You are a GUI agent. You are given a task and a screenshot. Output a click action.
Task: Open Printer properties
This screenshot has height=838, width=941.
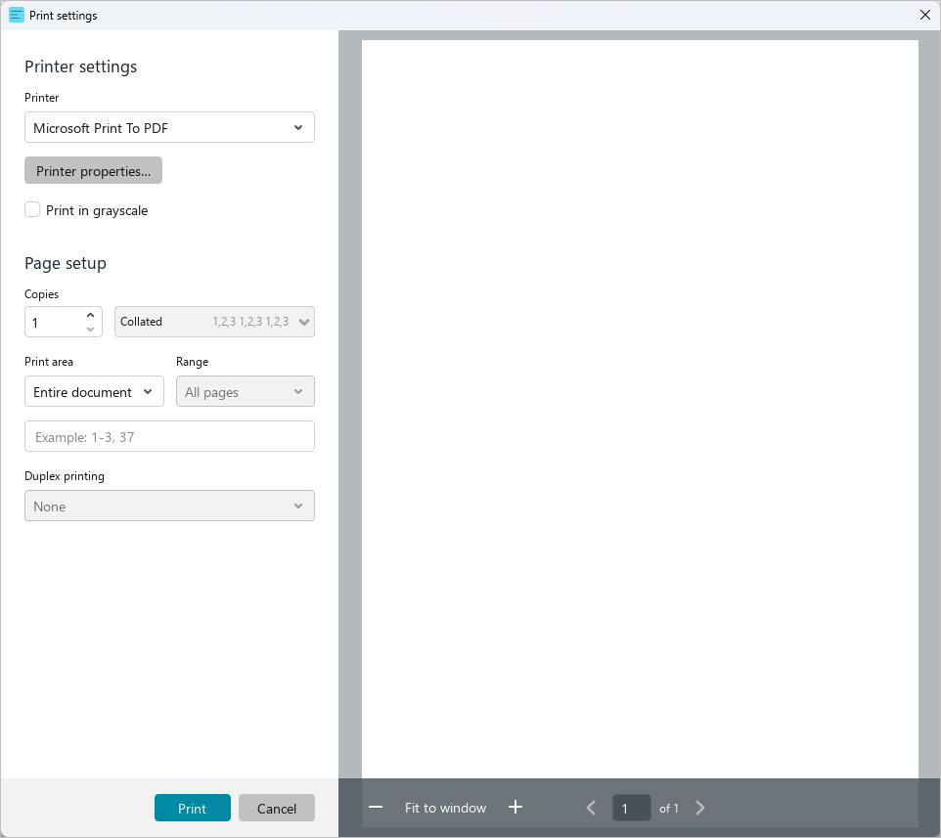point(93,170)
